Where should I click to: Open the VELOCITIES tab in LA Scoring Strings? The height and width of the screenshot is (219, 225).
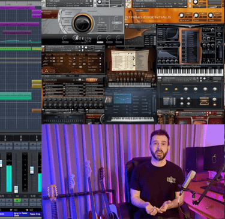(x=59, y=54)
